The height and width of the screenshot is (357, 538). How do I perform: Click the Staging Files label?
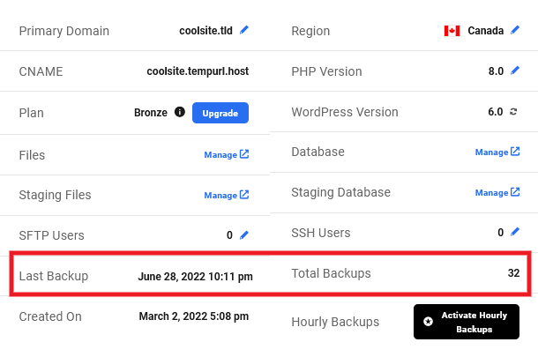[x=56, y=195]
